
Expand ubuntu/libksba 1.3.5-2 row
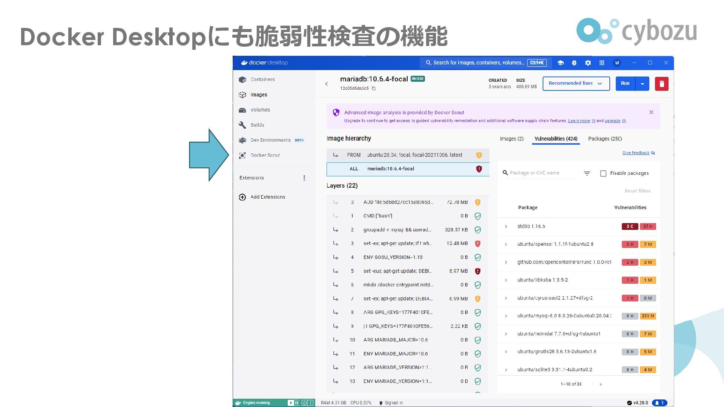[506, 280]
